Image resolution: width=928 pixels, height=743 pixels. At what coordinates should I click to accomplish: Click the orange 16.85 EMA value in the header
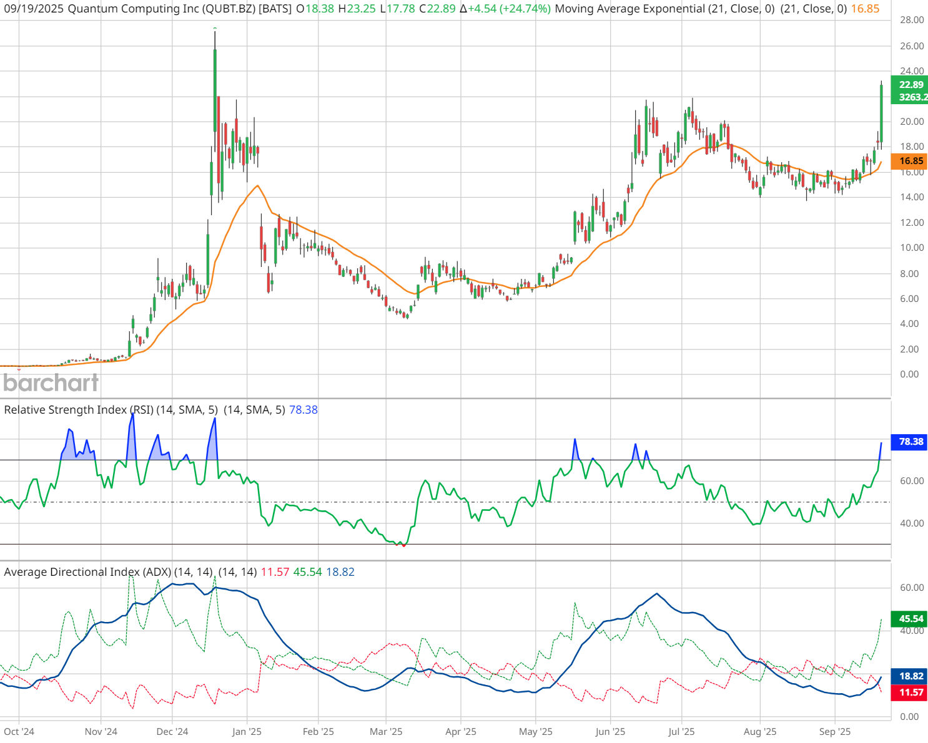(865, 9)
